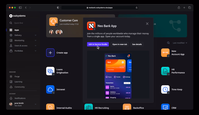Click the Create app plus icon

[50, 53]
